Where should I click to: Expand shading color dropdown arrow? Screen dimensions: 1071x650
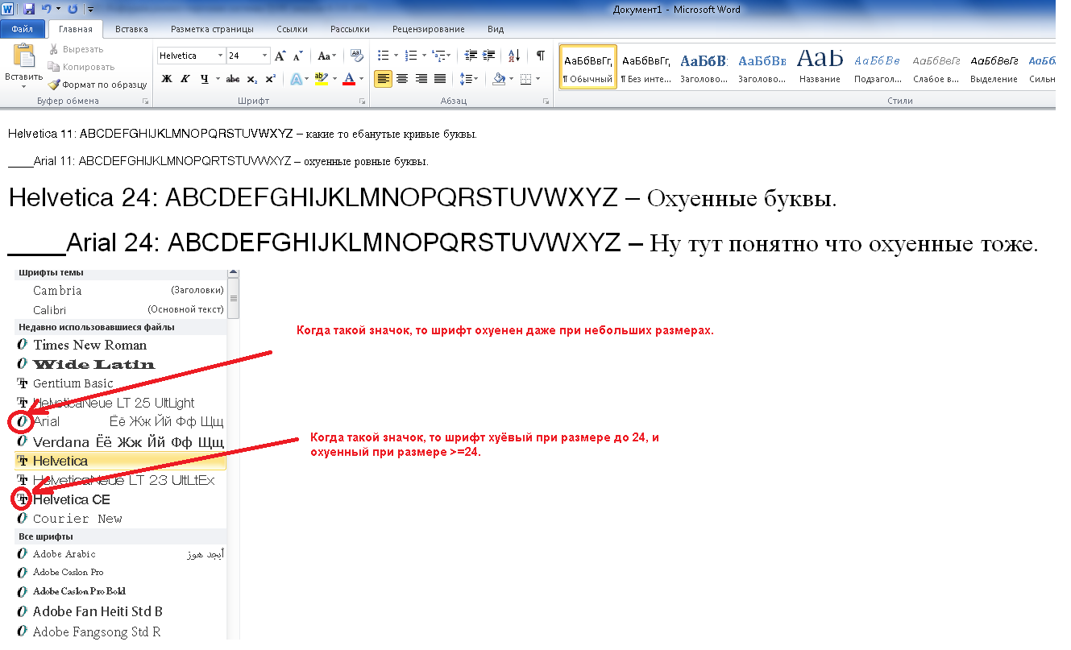click(x=511, y=79)
